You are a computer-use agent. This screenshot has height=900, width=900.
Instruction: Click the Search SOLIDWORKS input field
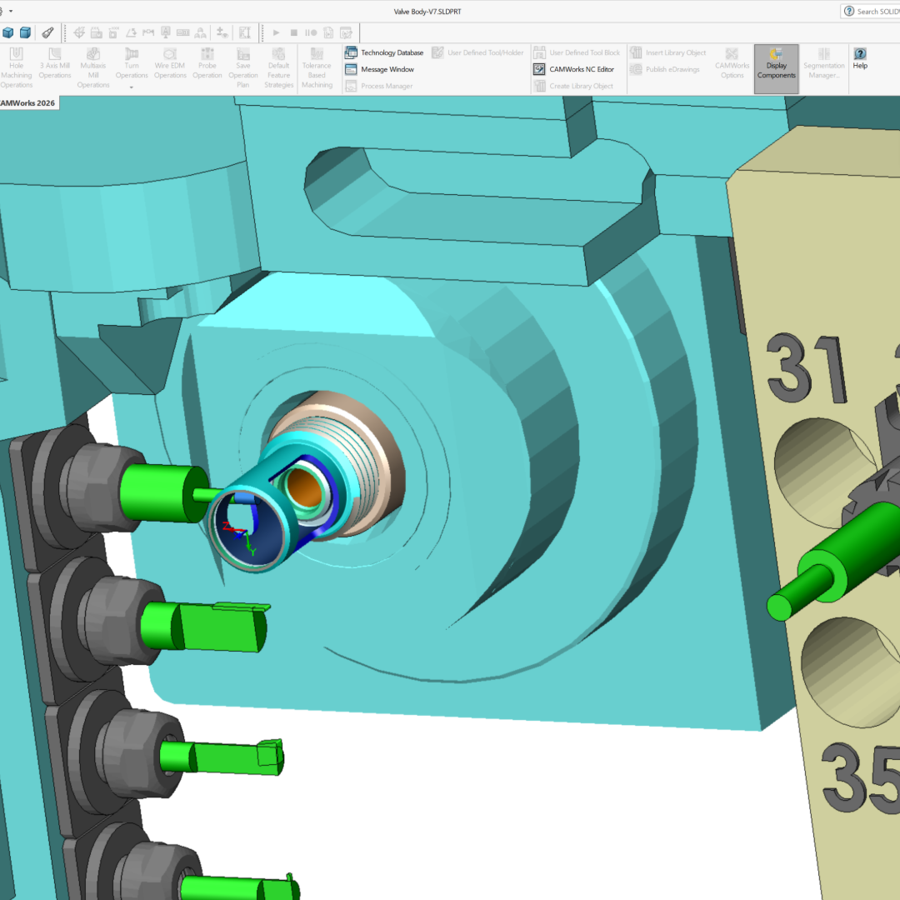coord(877,11)
